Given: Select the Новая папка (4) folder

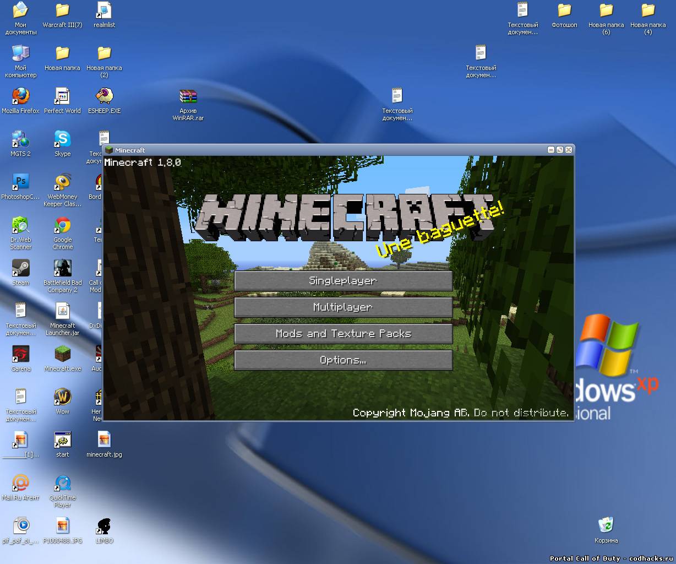Looking at the screenshot, I should (648, 10).
